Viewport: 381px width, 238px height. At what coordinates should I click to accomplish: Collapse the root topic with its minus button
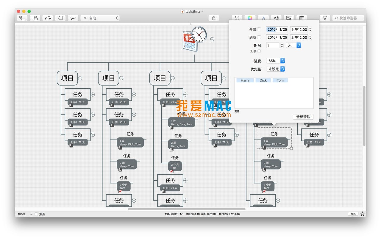point(212,39)
